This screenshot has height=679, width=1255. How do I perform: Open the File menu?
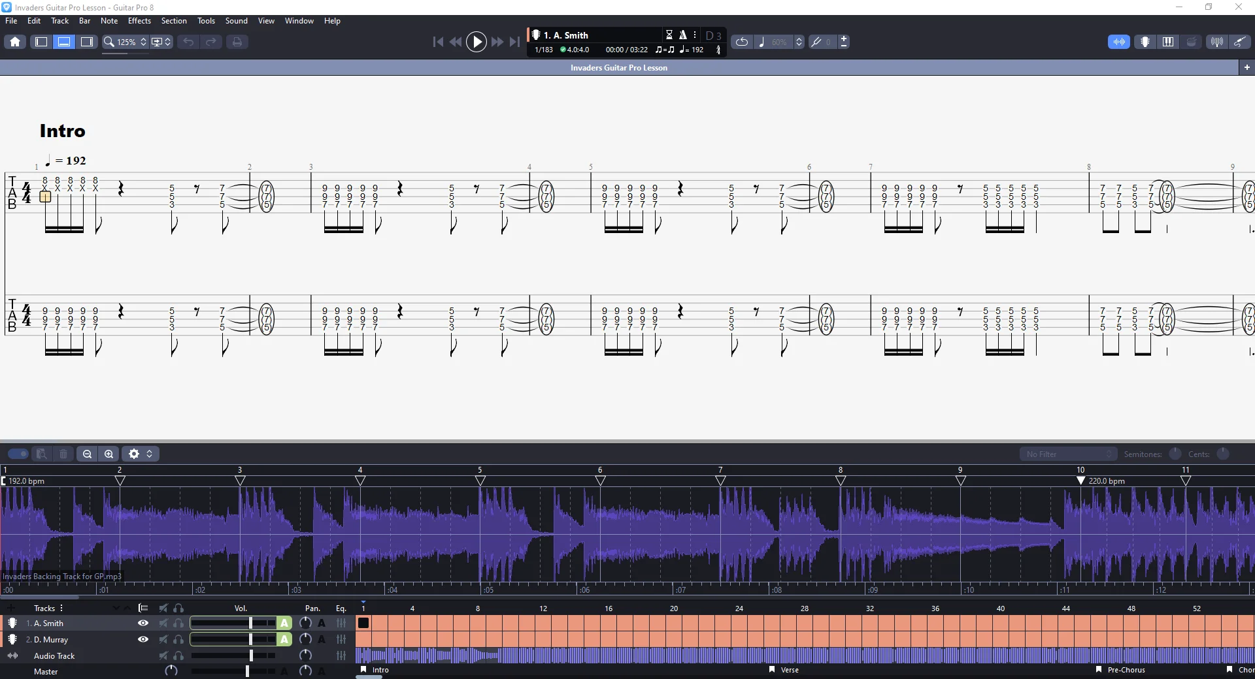11,21
